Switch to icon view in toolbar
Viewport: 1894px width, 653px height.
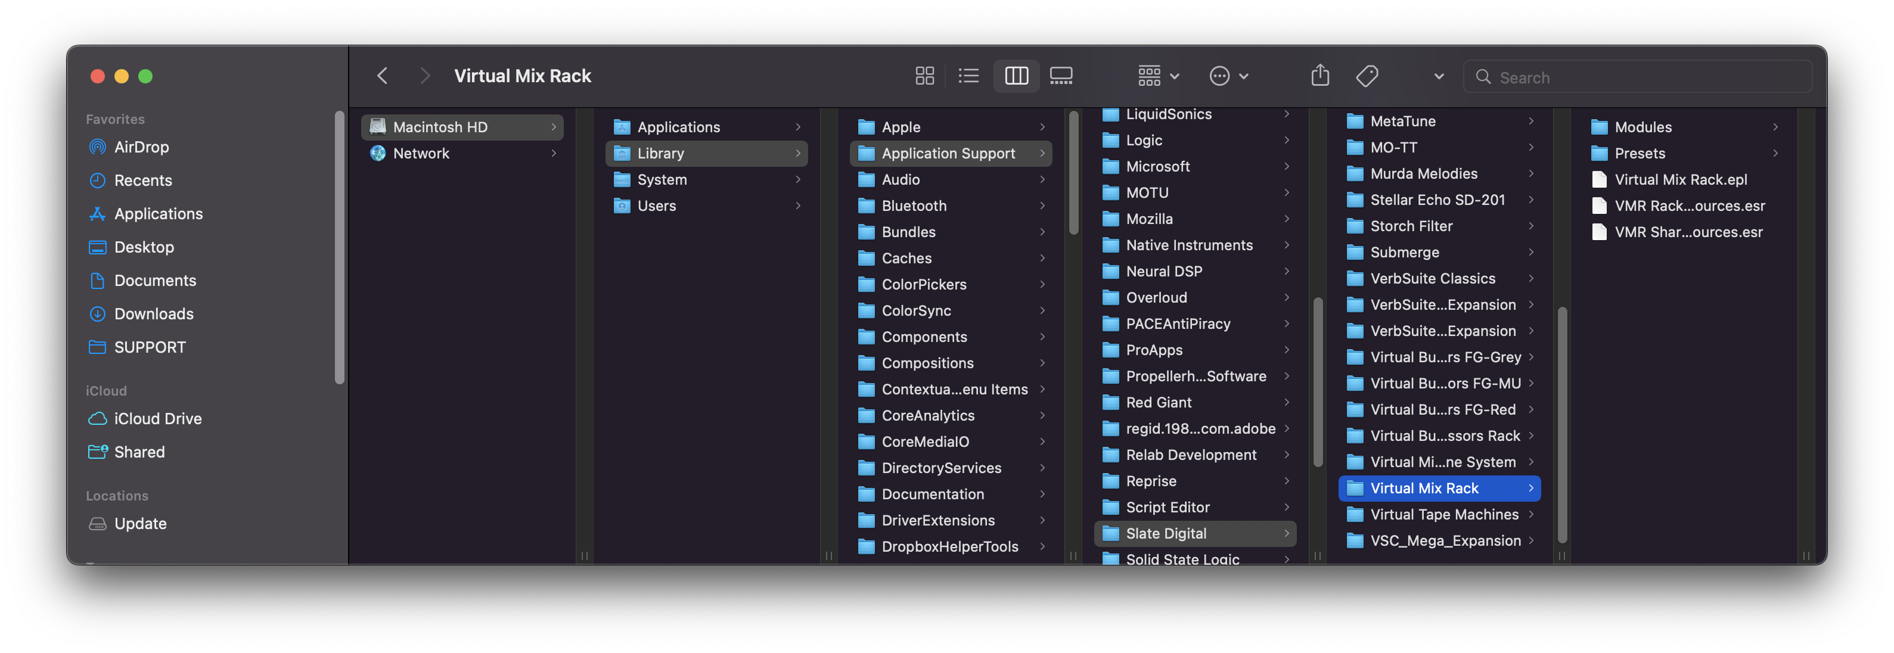(924, 76)
